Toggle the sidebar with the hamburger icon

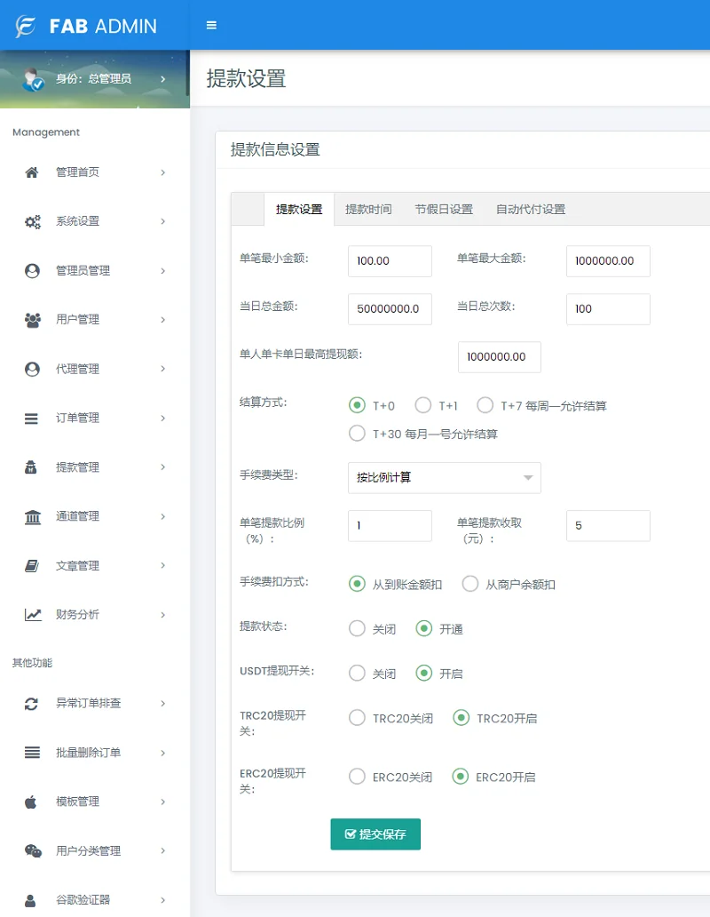coord(211,25)
